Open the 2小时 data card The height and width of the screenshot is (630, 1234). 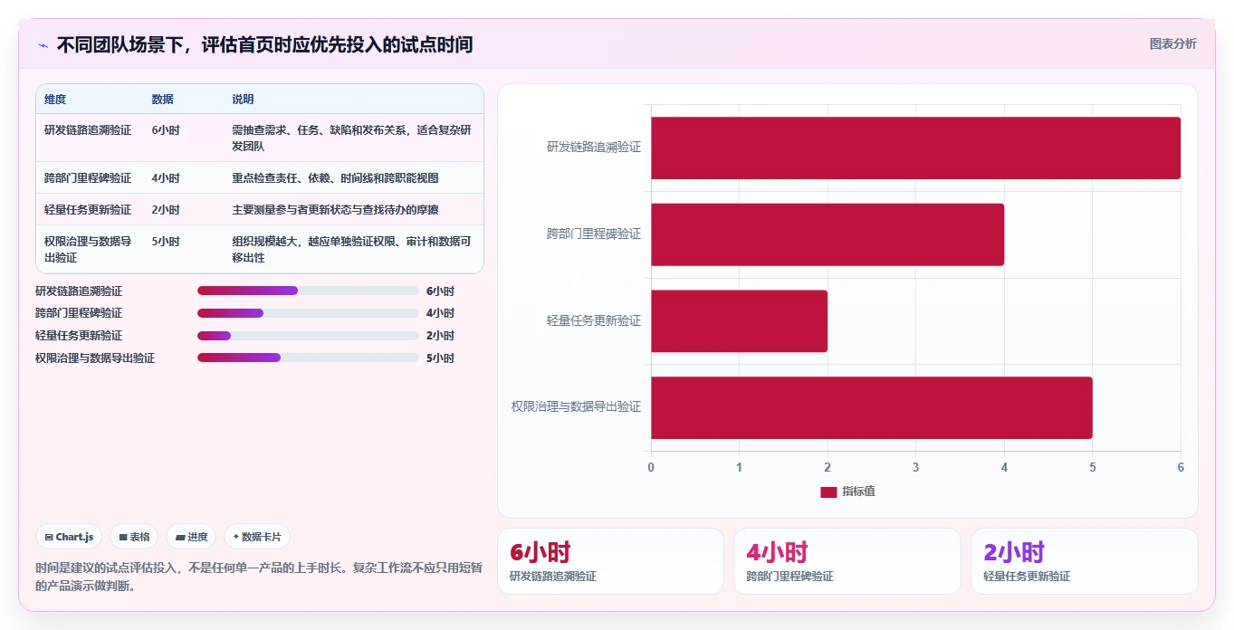1085,561
